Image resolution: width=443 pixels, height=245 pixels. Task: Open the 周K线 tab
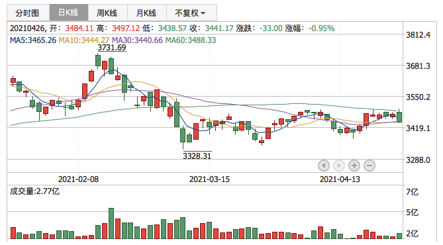tap(108, 13)
